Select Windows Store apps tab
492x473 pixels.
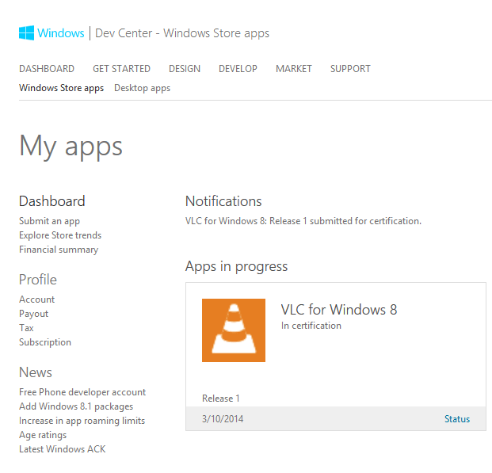(61, 88)
